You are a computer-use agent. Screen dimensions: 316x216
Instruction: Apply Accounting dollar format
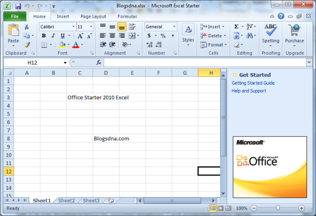[149, 36]
